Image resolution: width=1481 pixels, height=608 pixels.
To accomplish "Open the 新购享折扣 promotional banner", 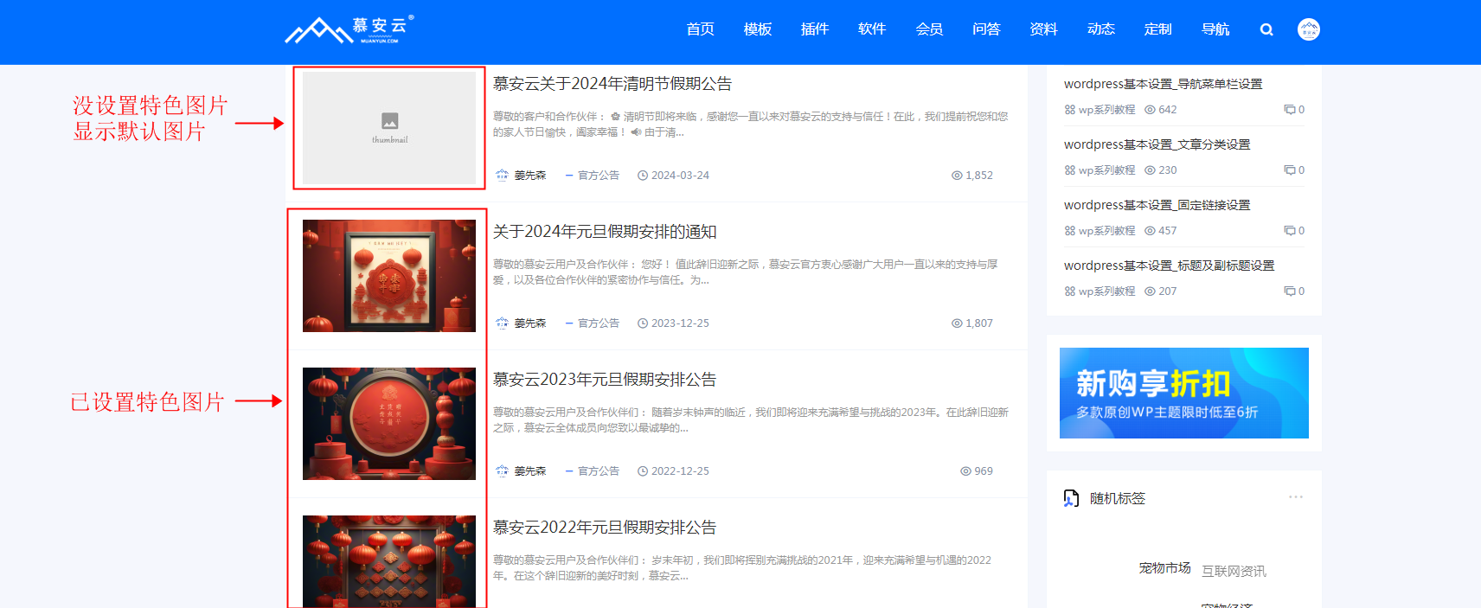I will click(x=1184, y=393).
